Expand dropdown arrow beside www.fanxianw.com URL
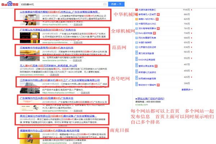 (70, 60)
